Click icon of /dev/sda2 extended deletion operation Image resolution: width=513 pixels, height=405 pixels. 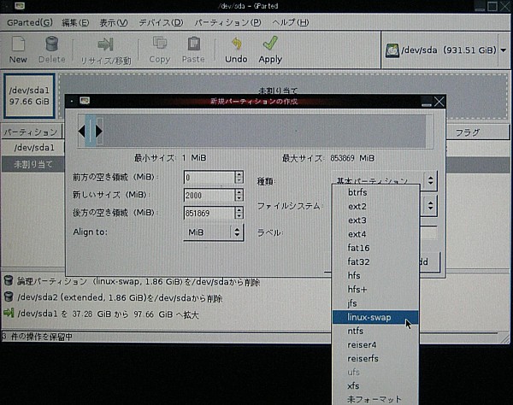(9, 296)
